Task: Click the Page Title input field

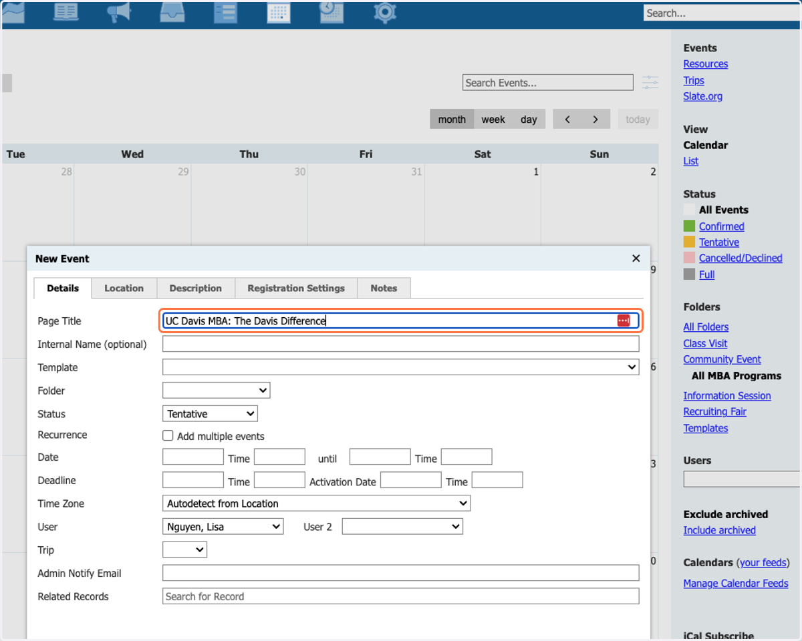Action: pyautogui.click(x=401, y=321)
